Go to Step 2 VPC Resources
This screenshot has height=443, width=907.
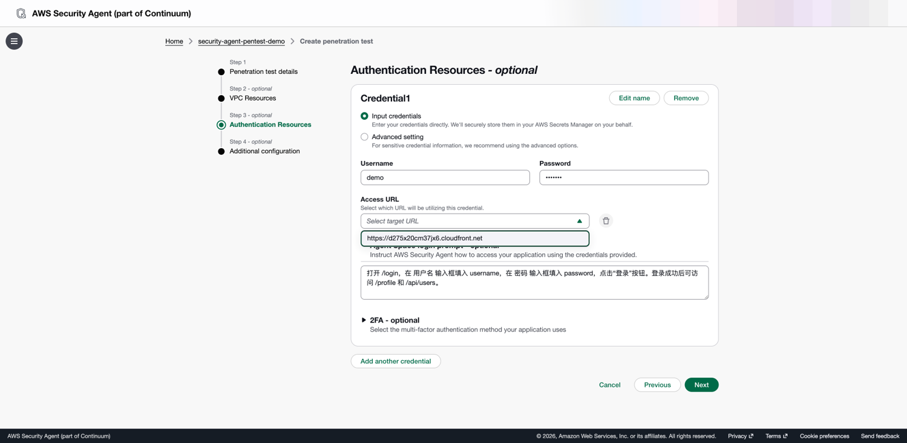tap(252, 98)
